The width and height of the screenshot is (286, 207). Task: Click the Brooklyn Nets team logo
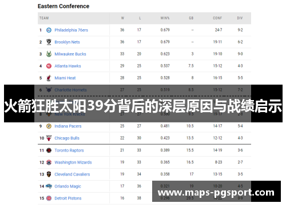49,42
